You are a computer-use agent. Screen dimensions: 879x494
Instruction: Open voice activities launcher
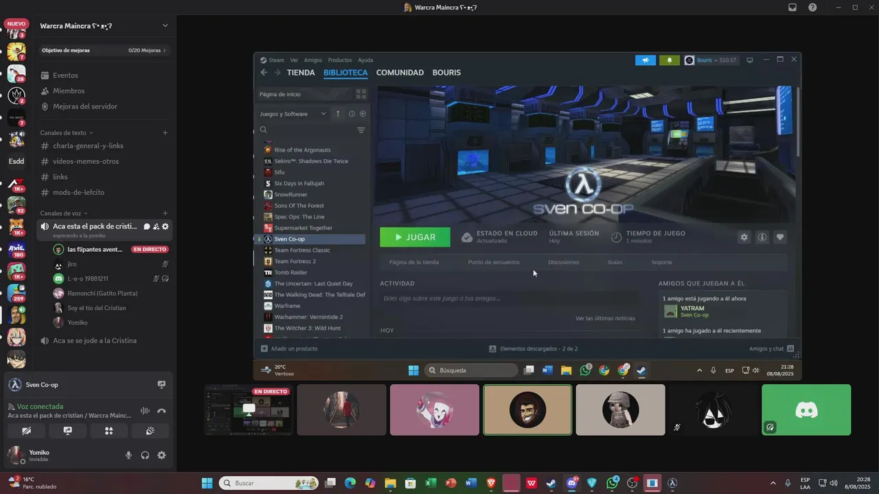(x=109, y=431)
